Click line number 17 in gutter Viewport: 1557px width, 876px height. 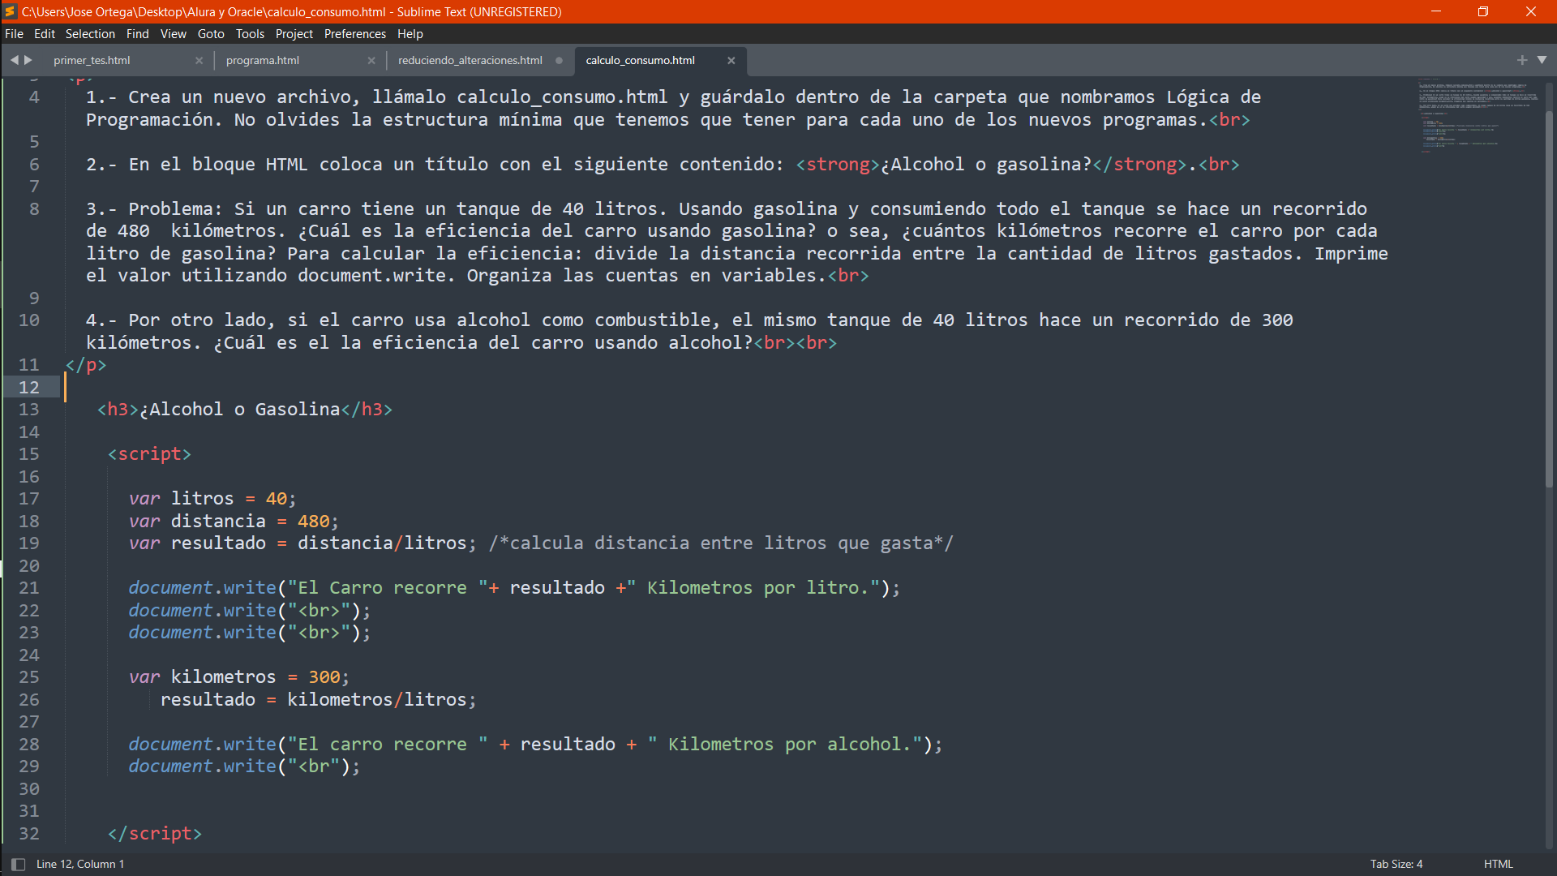pyautogui.click(x=29, y=499)
